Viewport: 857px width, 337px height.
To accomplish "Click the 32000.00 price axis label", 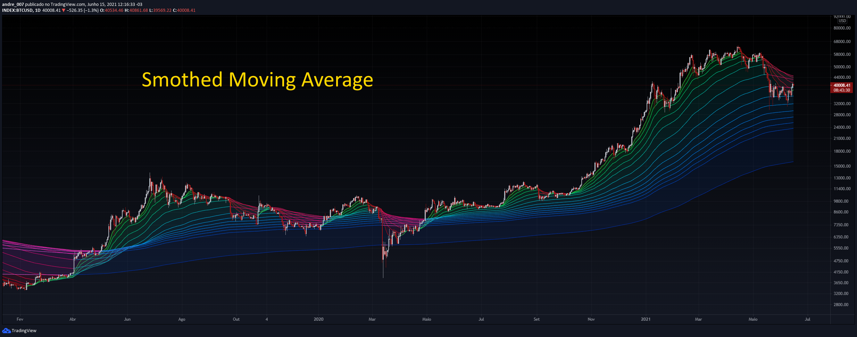I will 842,104.
